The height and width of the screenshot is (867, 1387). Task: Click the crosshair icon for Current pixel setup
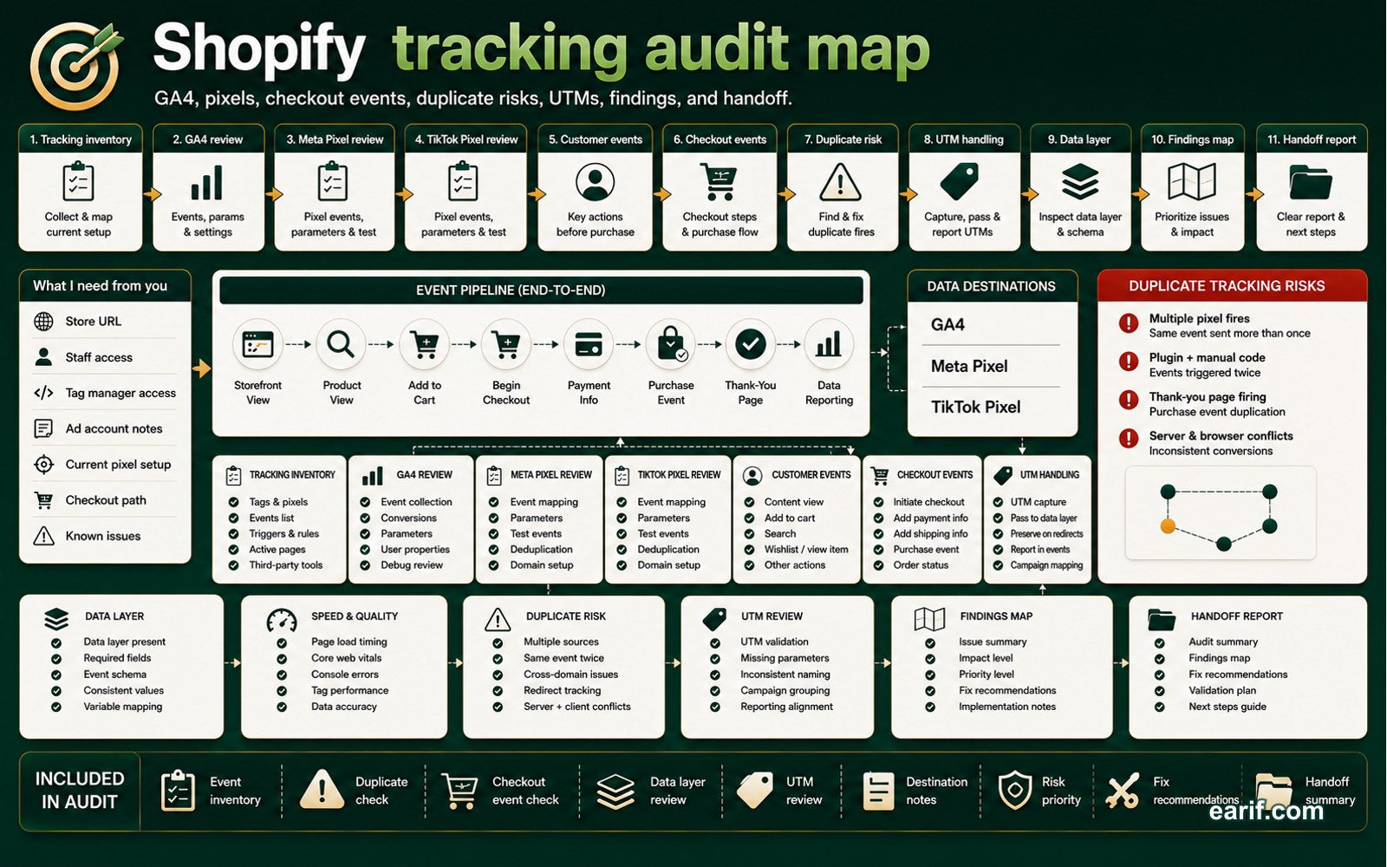(x=43, y=465)
